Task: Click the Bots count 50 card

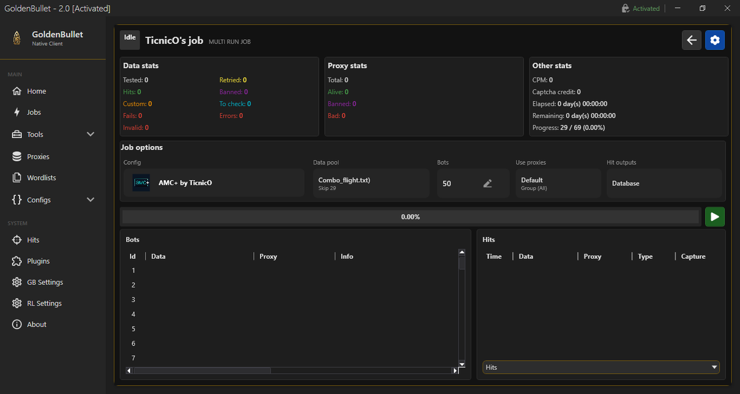Action: [473, 183]
